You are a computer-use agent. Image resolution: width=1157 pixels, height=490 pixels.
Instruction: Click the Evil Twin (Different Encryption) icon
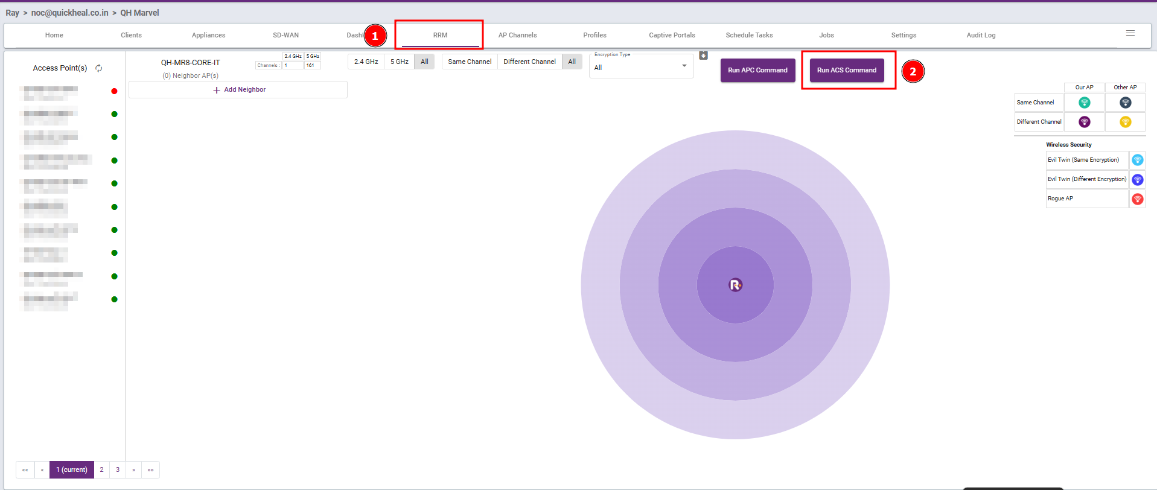1137,179
